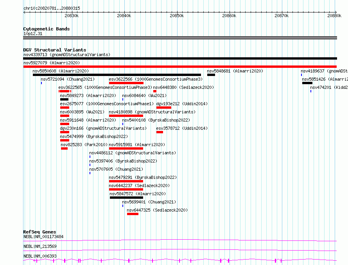The width and height of the screenshot is (348, 265).
Task: Open nsv6447325 Sedlazeck2020 variant
Action: 157,210
